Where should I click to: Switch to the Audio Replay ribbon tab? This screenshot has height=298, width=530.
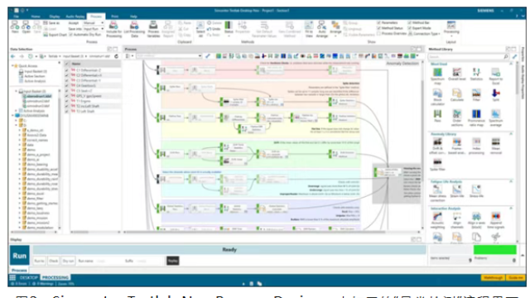tap(75, 17)
